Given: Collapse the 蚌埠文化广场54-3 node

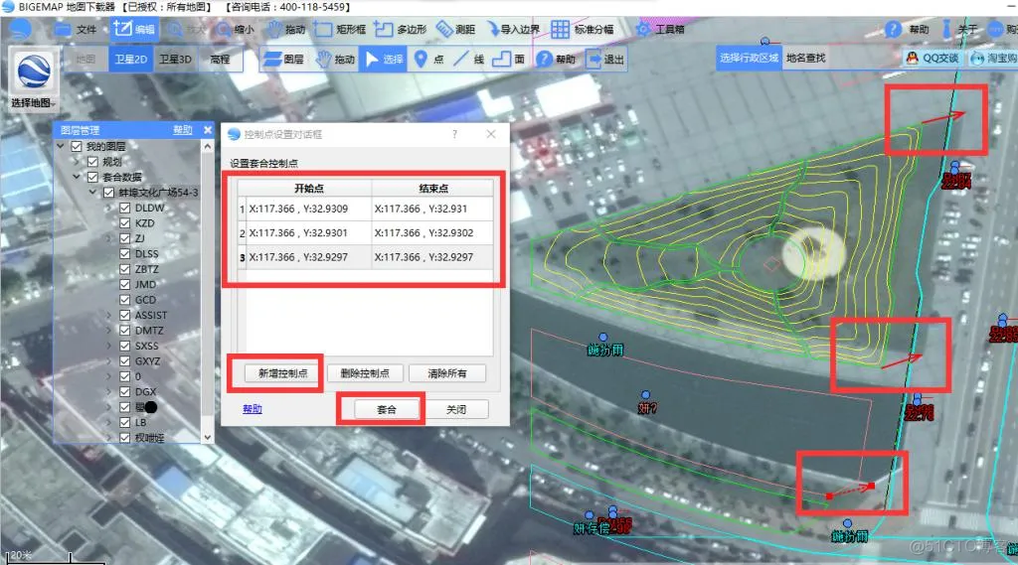Looking at the screenshot, I should coord(92,193).
